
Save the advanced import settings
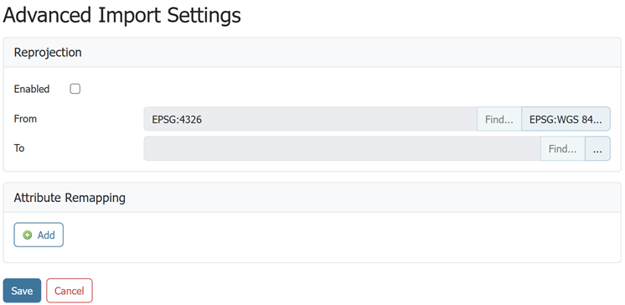click(x=22, y=291)
